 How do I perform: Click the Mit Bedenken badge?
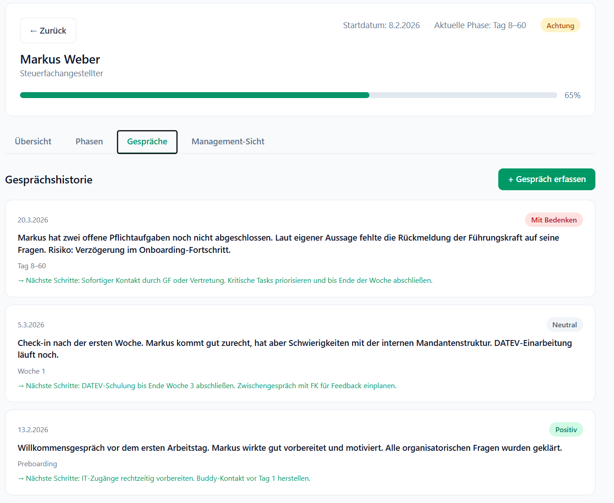[x=554, y=220]
